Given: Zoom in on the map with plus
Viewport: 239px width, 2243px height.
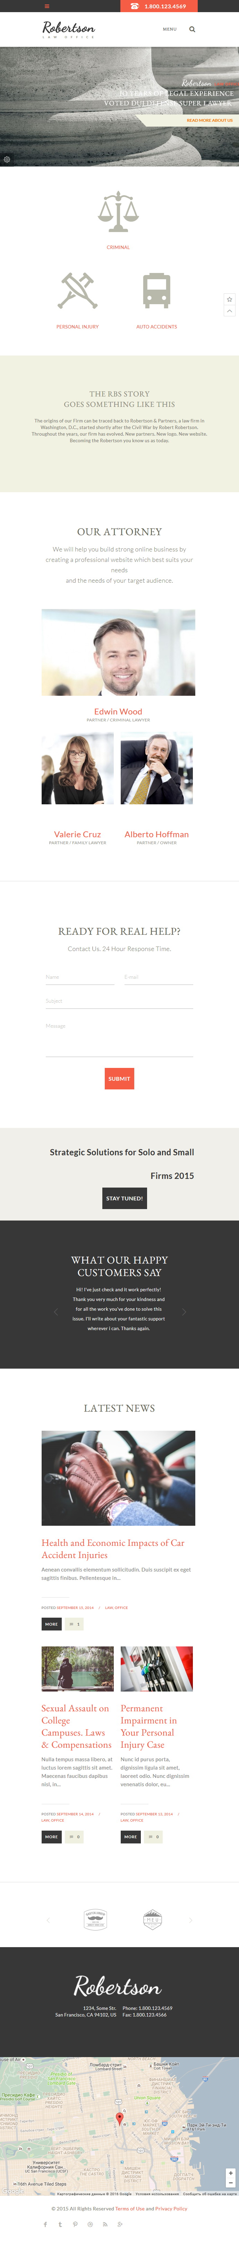Looking at the screenshot, I should [x=230, y=2173].
